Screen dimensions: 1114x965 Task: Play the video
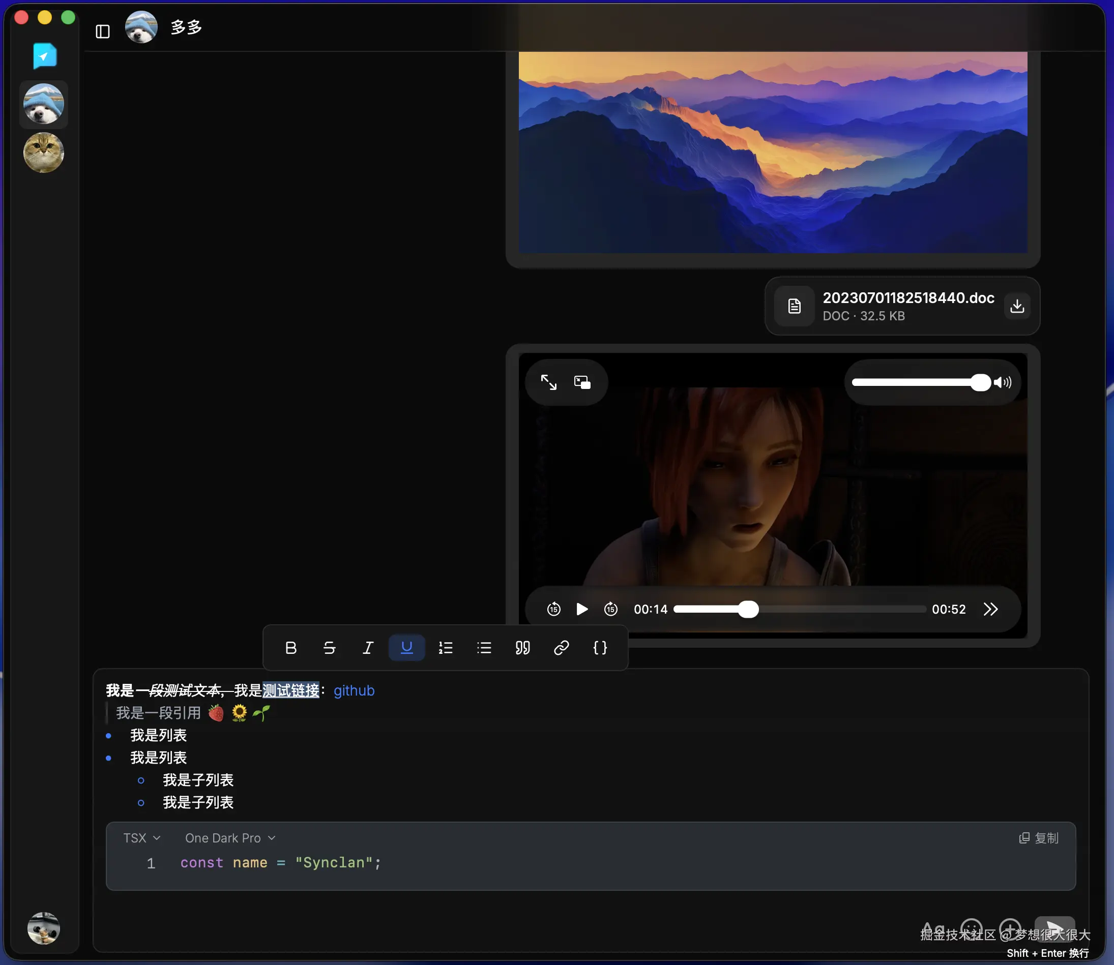(582, 609)
